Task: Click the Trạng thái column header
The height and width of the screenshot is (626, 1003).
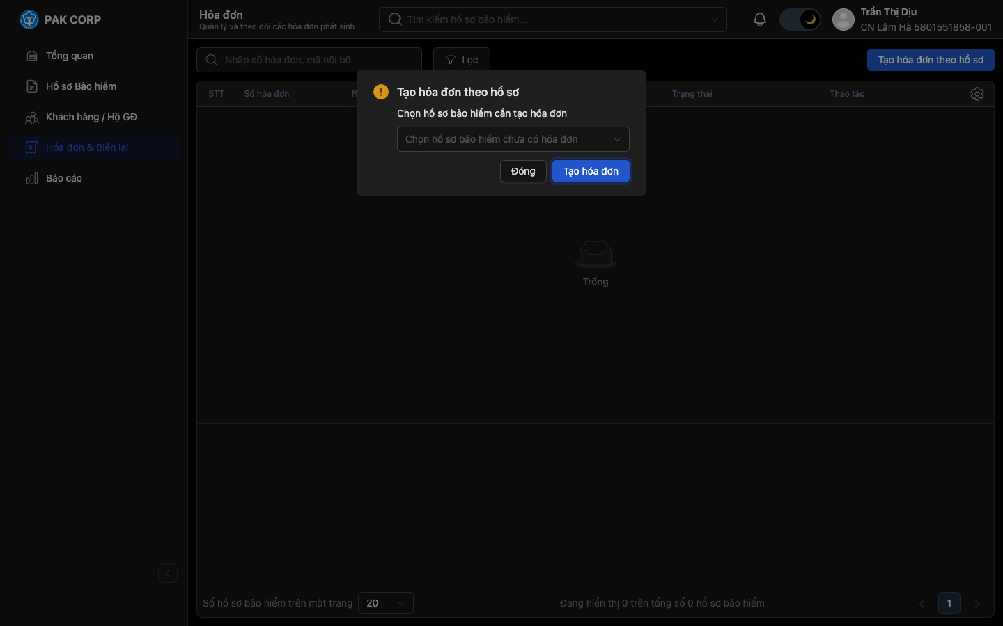Action: tap(692, 94)
